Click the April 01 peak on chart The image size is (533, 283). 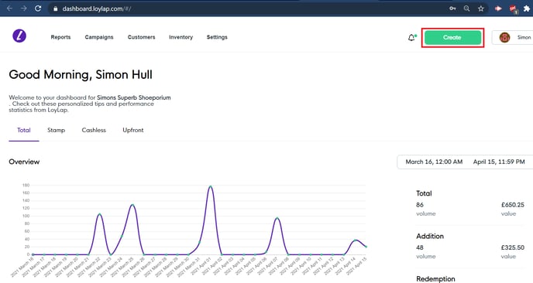211,186
